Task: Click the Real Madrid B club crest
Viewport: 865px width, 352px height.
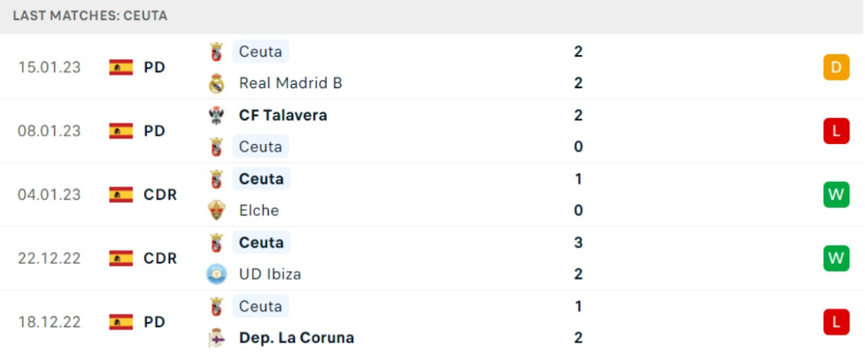Action: tap(216, 83)
